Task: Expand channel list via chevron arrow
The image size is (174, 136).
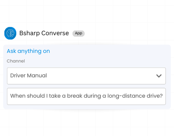Action: pos(159,76)
